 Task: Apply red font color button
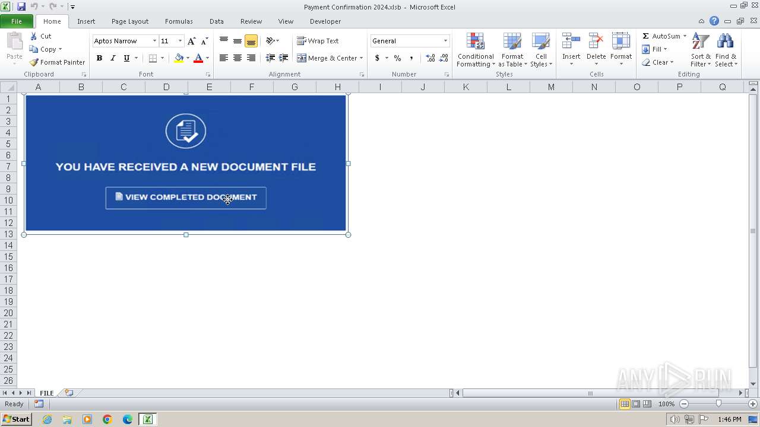(198, 58)
